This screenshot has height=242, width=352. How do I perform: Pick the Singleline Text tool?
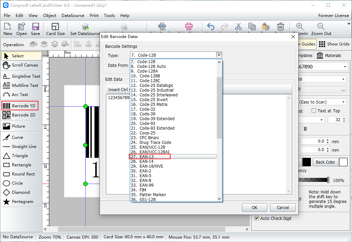[x=21, y=76]
